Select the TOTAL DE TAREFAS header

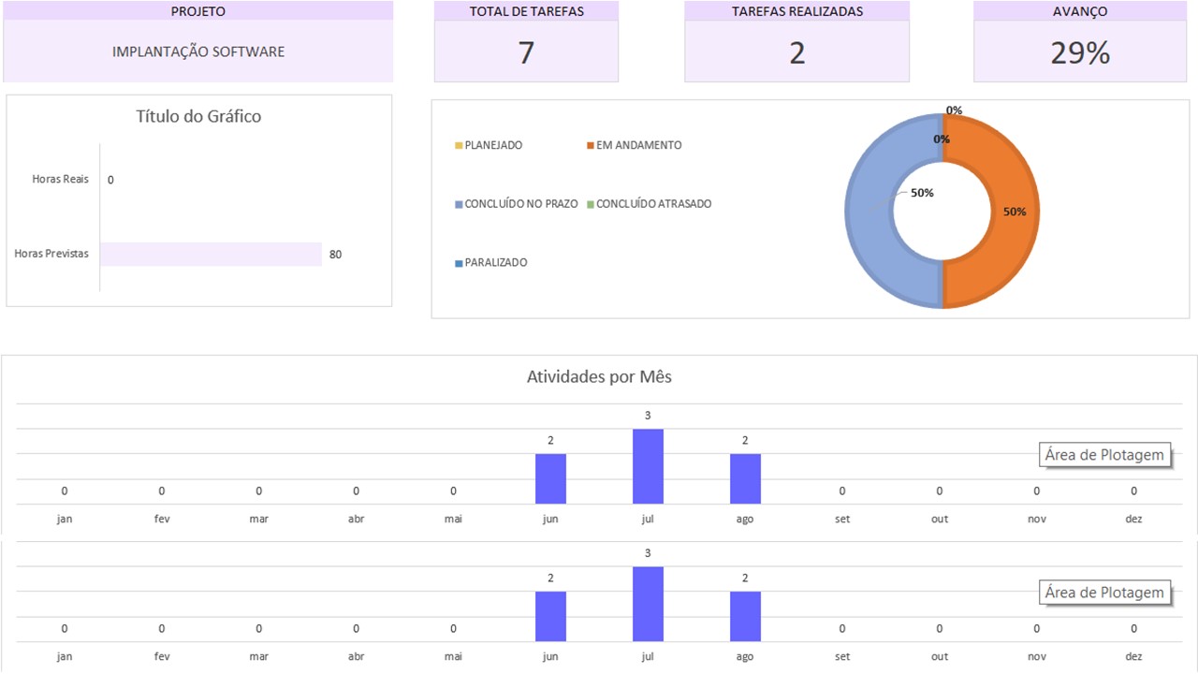526,11
